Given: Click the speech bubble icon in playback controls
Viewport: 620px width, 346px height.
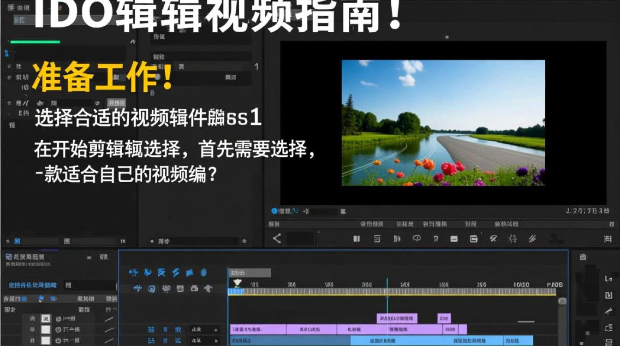Looking at the screenshot, I should point(417,238).
